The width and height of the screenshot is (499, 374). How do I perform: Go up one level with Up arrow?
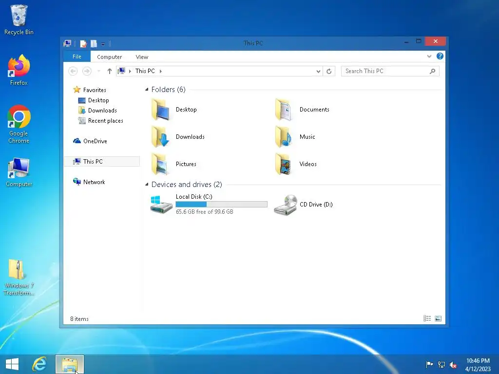pos(110,71)
